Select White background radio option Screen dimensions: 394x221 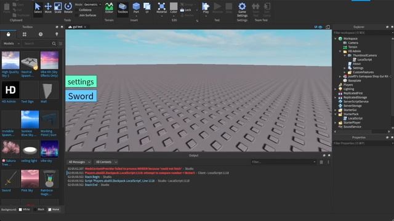point(20,209)
